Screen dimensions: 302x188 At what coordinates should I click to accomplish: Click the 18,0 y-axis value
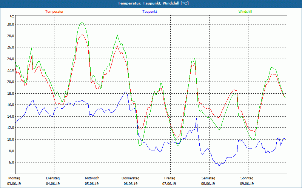11,93
